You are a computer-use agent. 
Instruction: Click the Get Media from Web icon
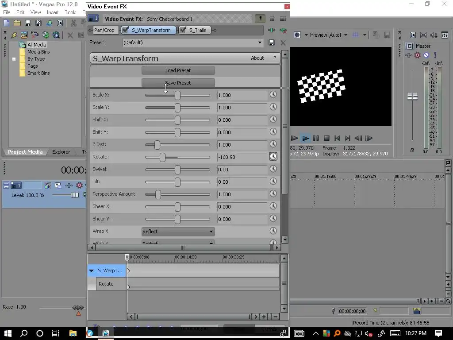coord(56,35)
